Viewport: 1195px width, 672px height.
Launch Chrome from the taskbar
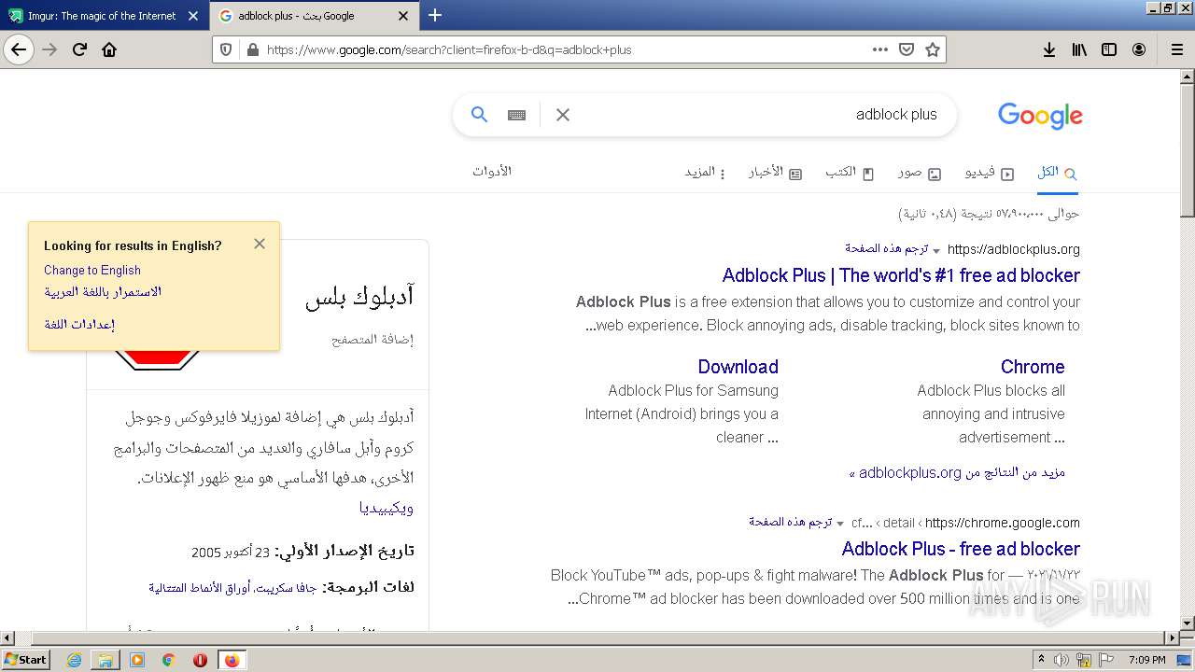[x=168, y=660]
